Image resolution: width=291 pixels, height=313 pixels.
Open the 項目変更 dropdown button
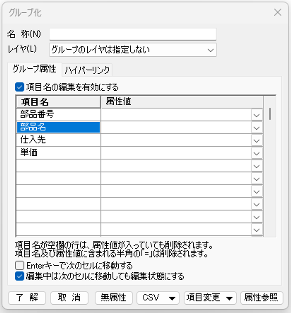(x=210, y=298)
